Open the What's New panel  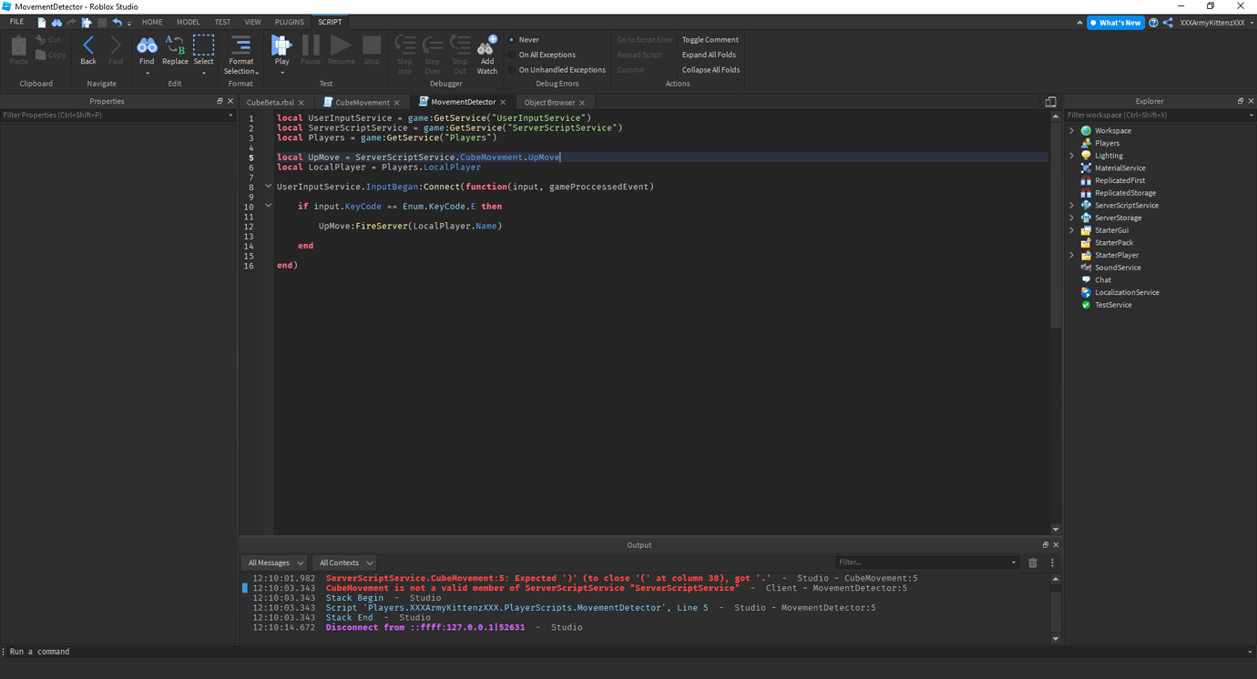1115,22
